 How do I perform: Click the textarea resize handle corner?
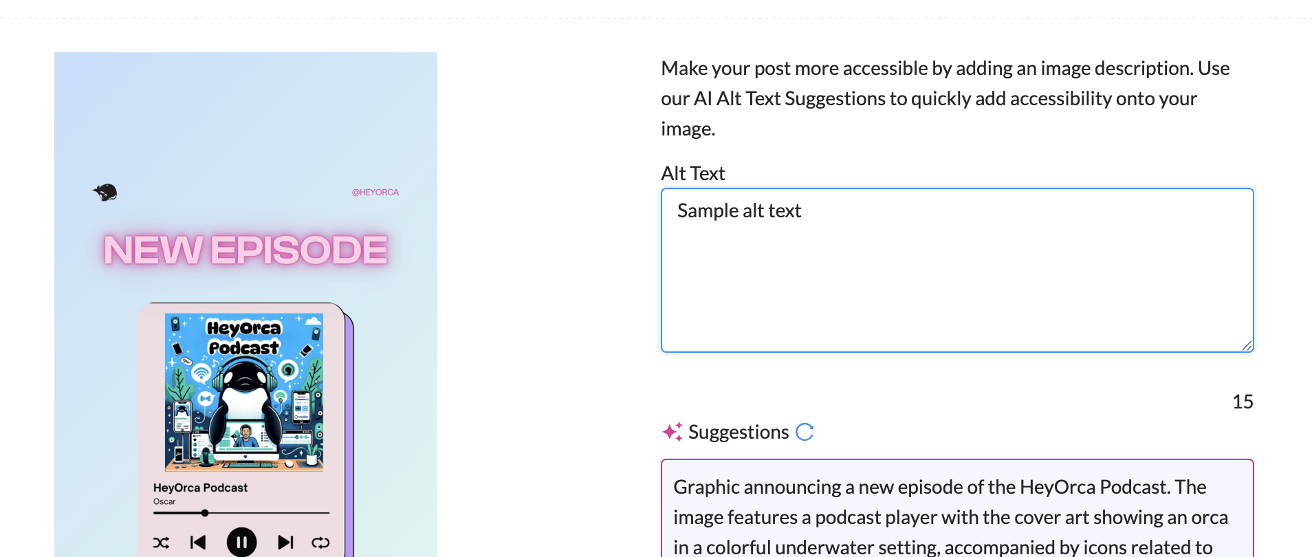[x=1247, y=345]
